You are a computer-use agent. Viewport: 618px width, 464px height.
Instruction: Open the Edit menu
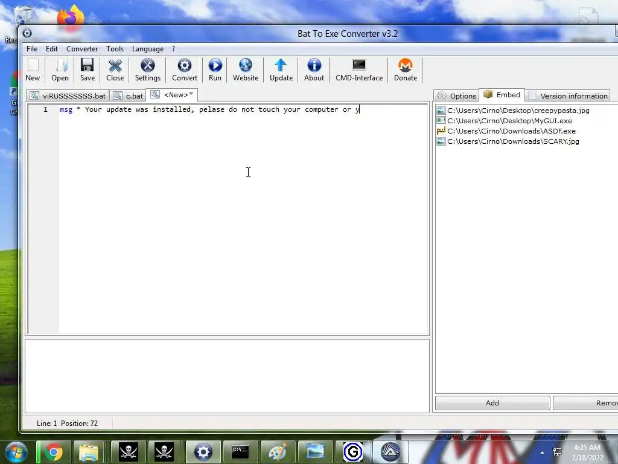click(52, 49)
